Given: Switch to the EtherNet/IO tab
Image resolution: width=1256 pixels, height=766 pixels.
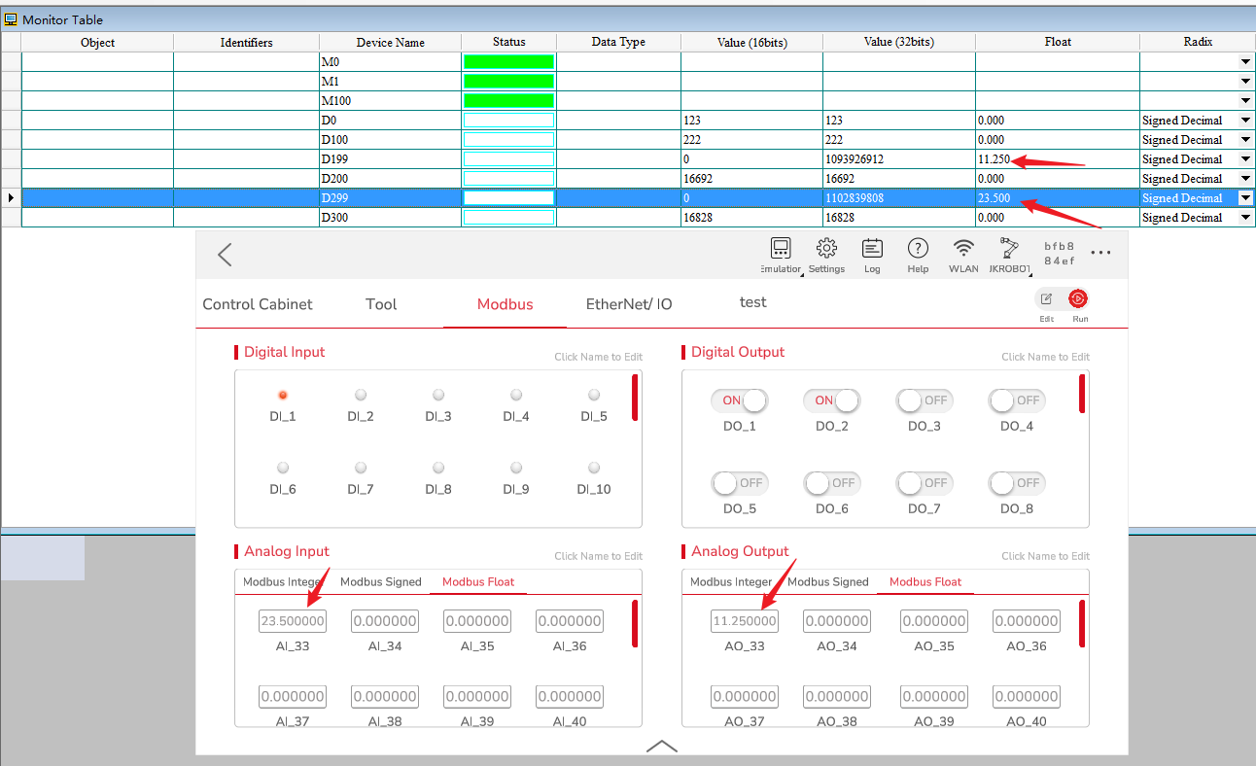Looking at the screenshot, I should (628, 304).
